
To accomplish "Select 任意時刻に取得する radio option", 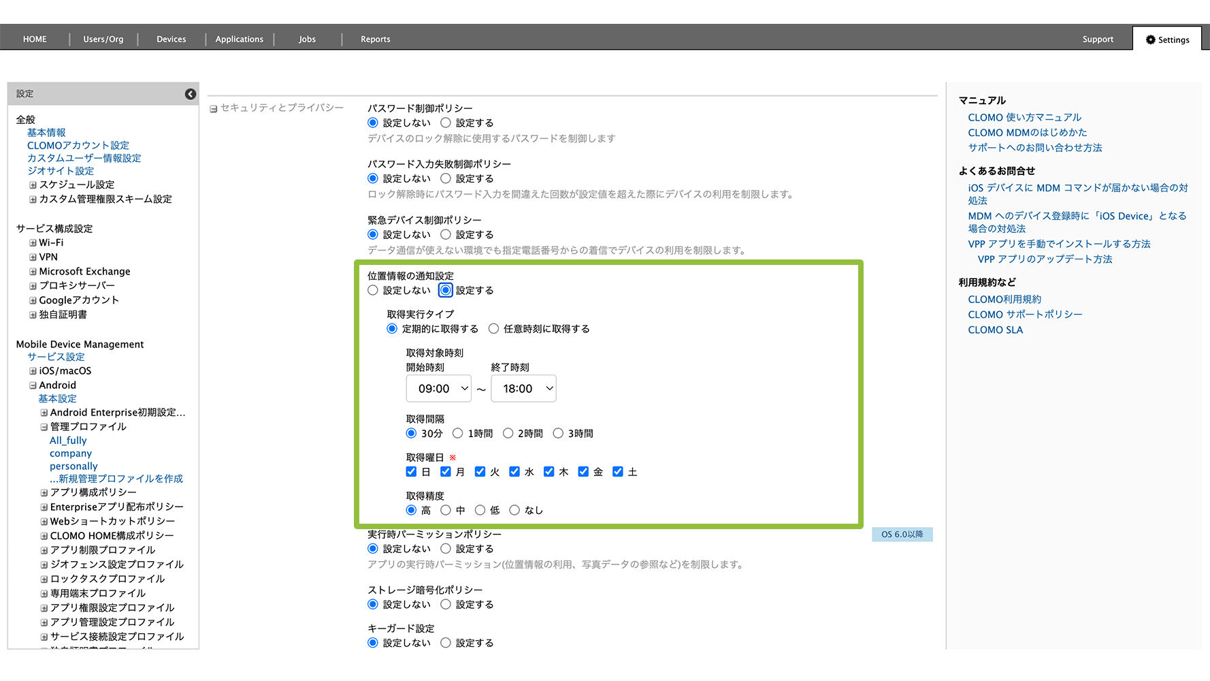I will click(x=494, y=329).
